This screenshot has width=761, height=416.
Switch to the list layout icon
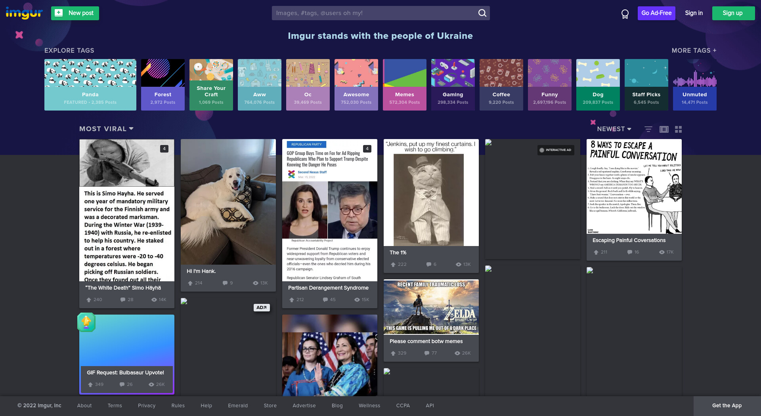648,129
